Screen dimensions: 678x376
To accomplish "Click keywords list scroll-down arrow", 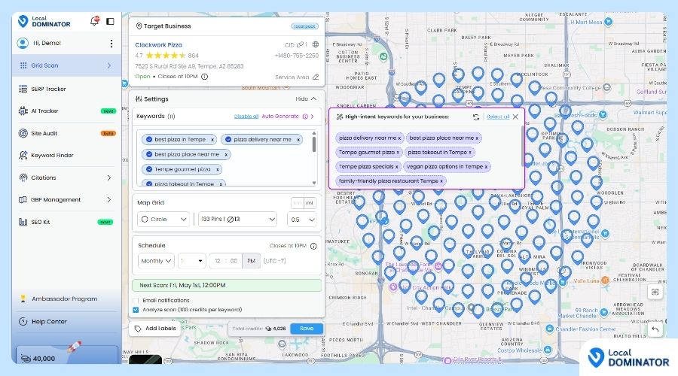I will tap(314, 183).
